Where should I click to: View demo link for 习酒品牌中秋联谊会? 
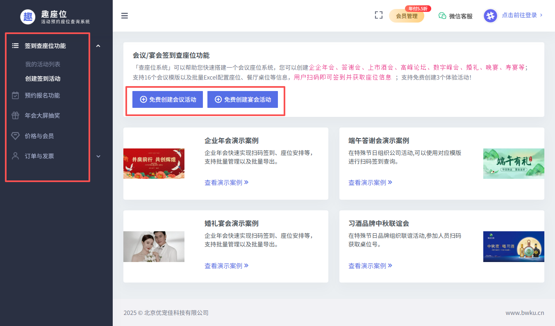tap(370, 266)
